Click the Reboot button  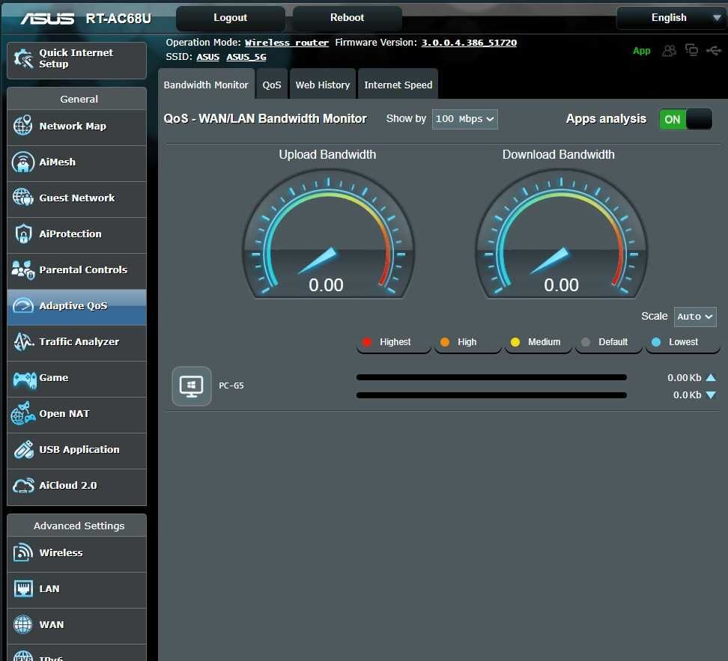[347, 18]
